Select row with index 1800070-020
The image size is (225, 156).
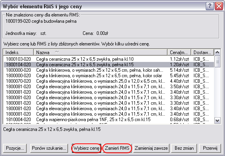(x=109, y=81)
